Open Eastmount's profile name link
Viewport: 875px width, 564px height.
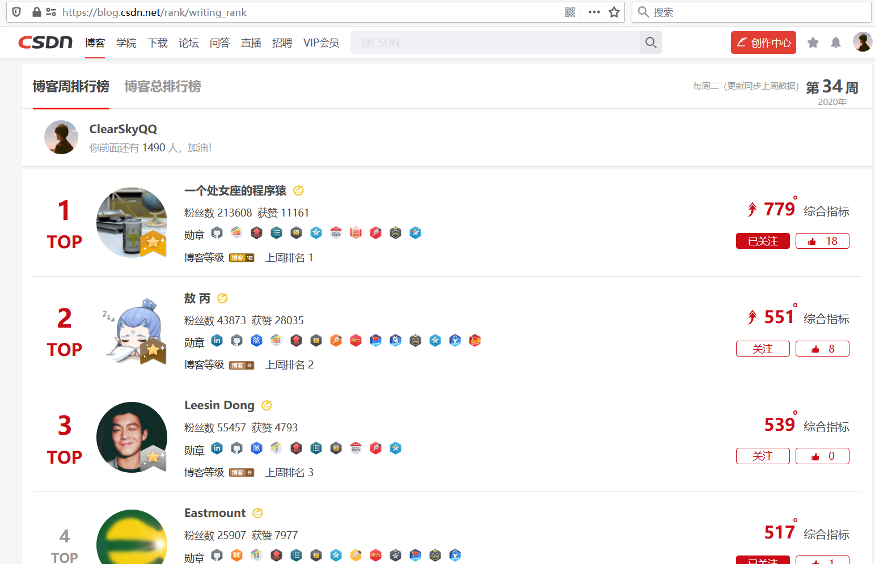pos(215,513)
